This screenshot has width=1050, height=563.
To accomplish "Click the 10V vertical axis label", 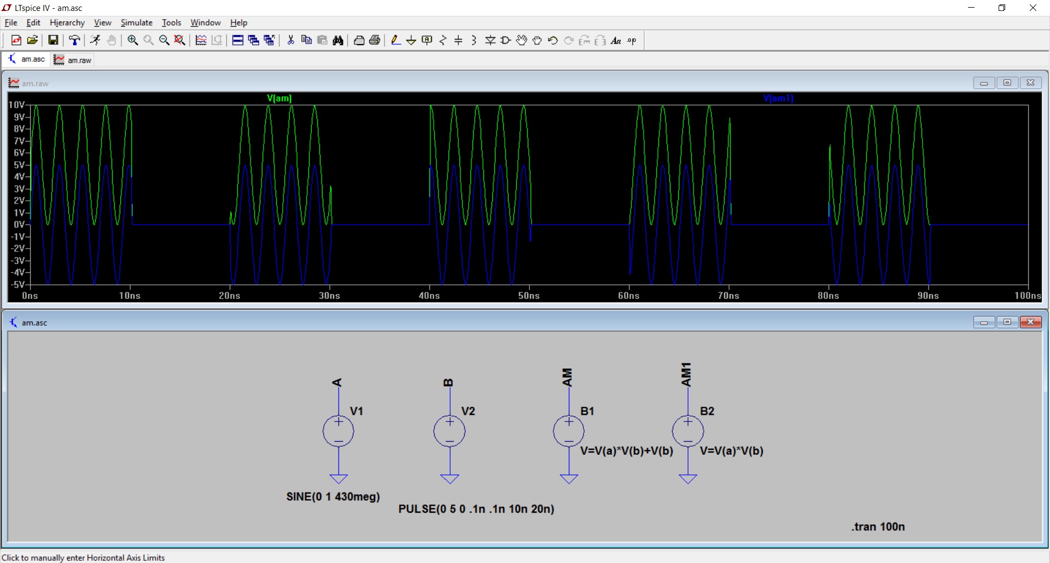I will (x=16, y=104).
